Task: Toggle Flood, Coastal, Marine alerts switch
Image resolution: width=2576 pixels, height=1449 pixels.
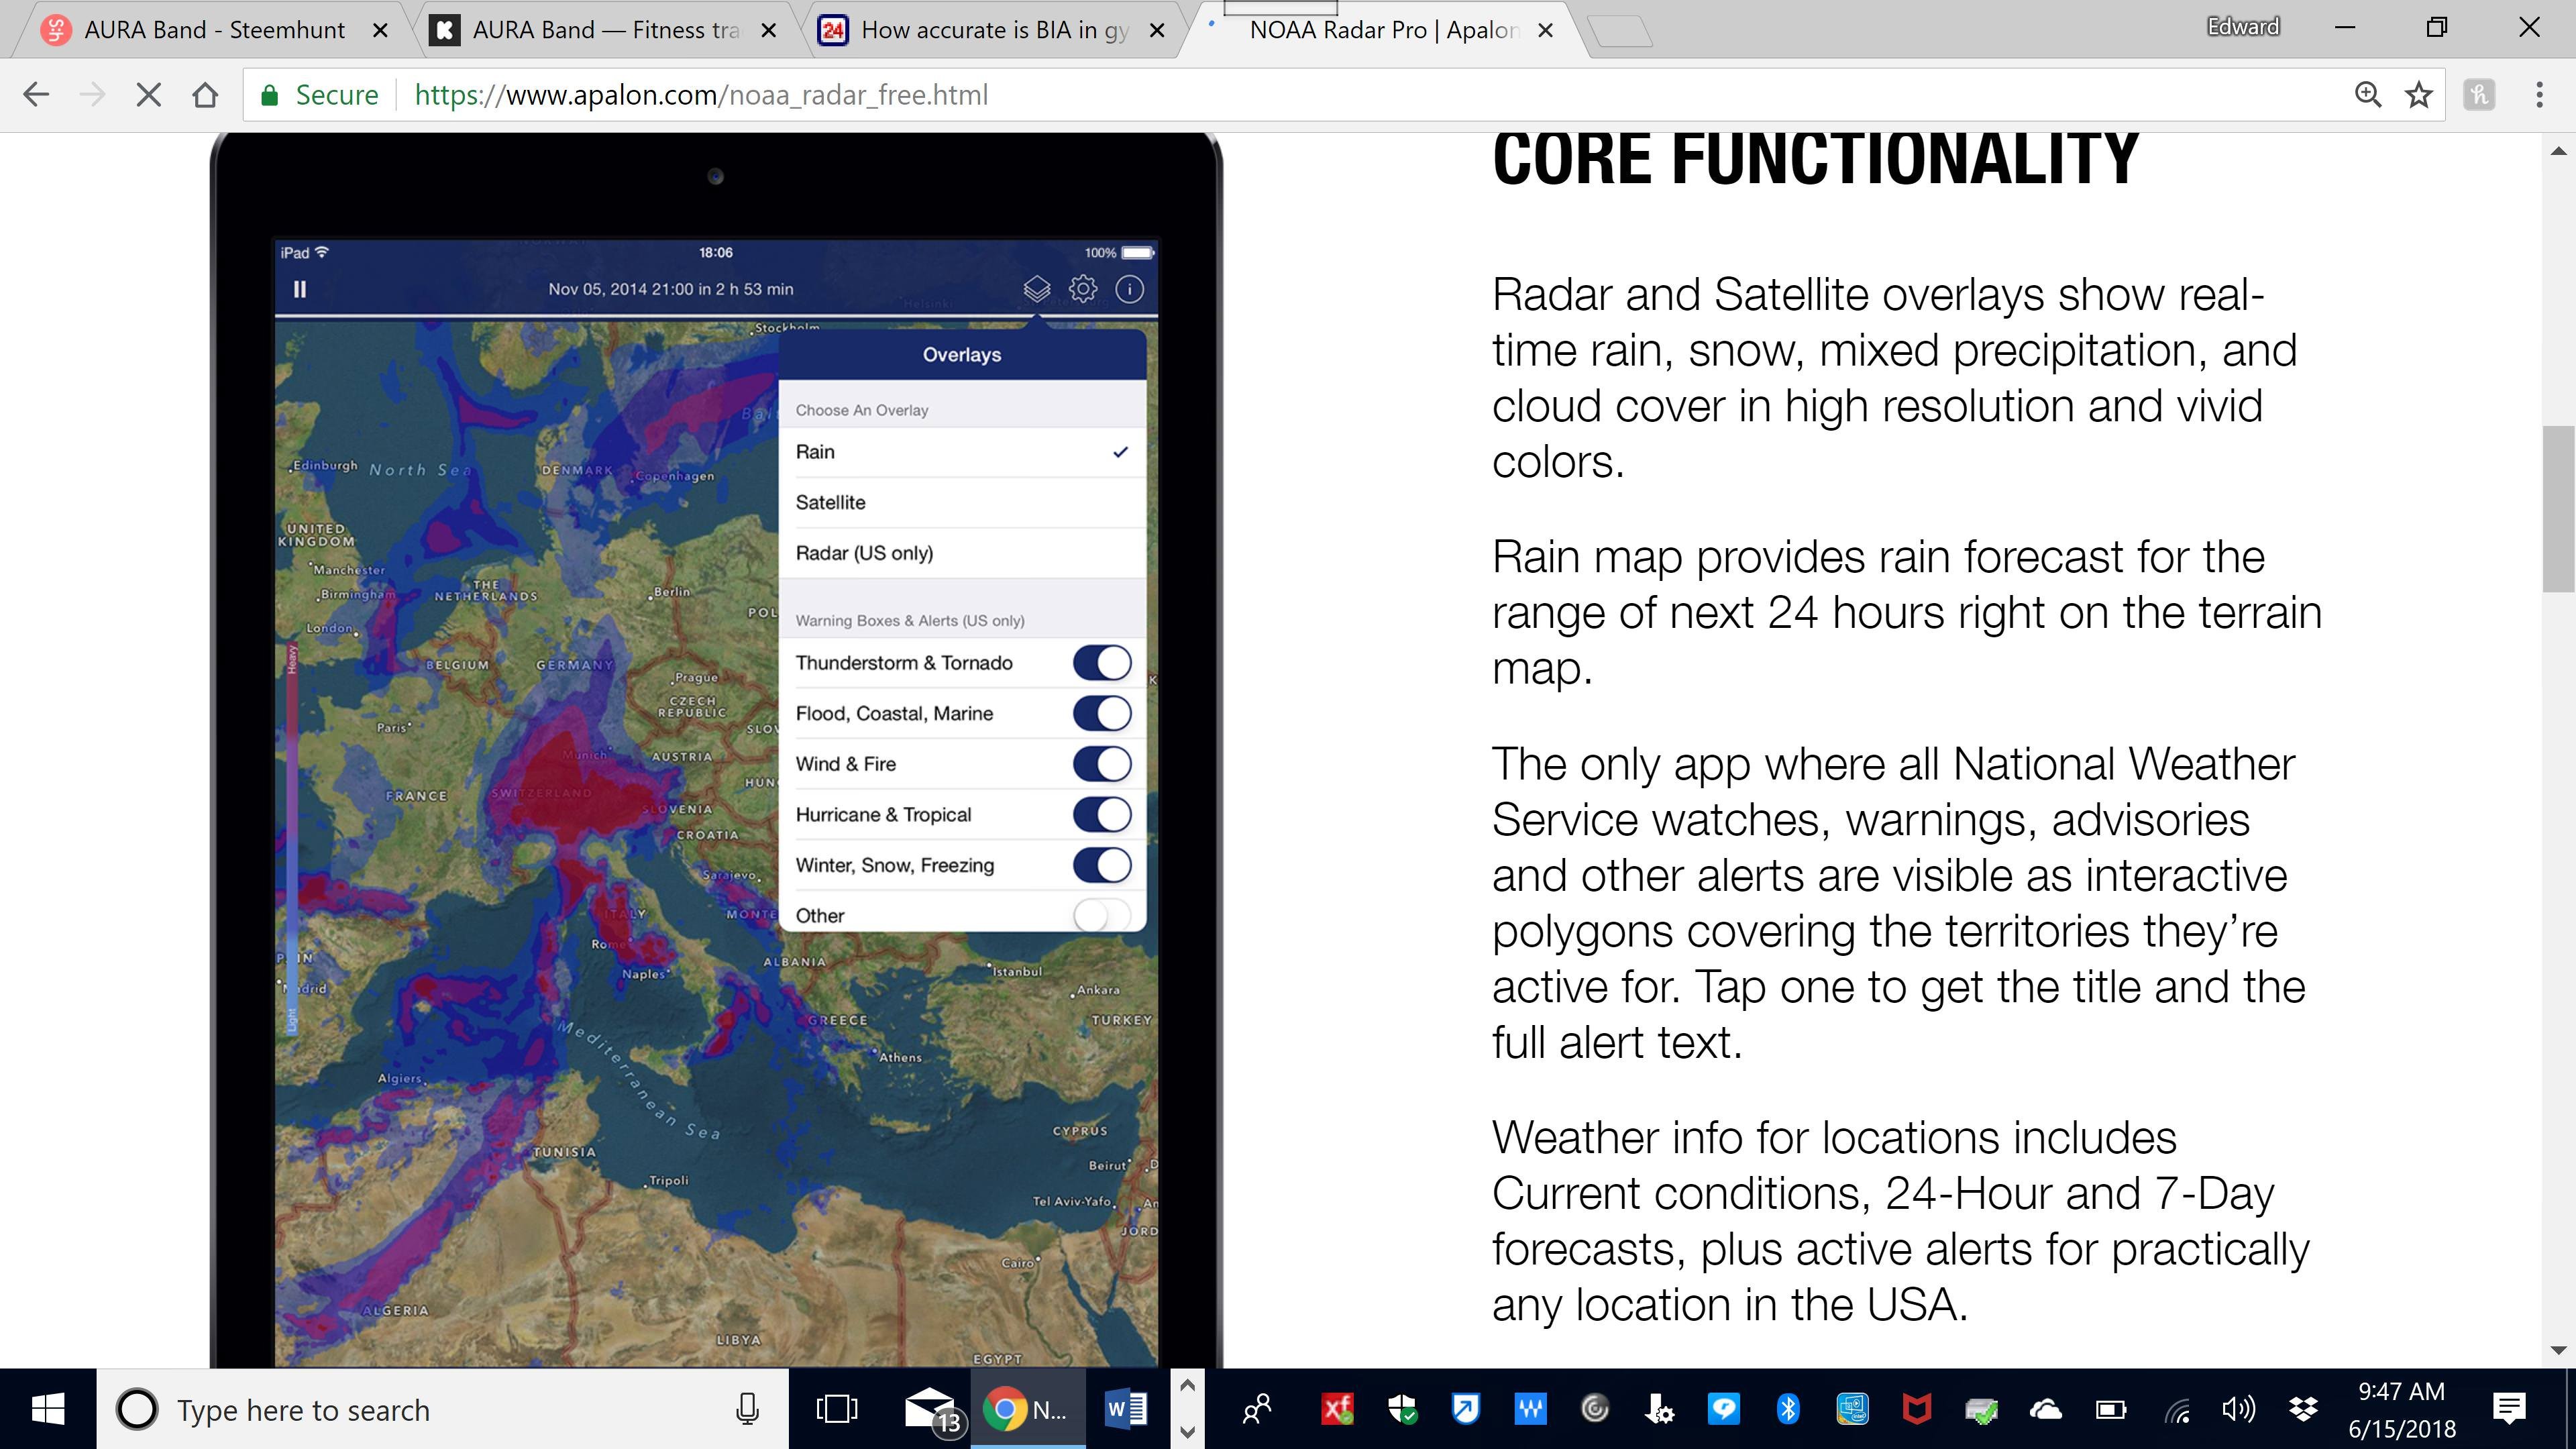Action: pos(1102,713)
